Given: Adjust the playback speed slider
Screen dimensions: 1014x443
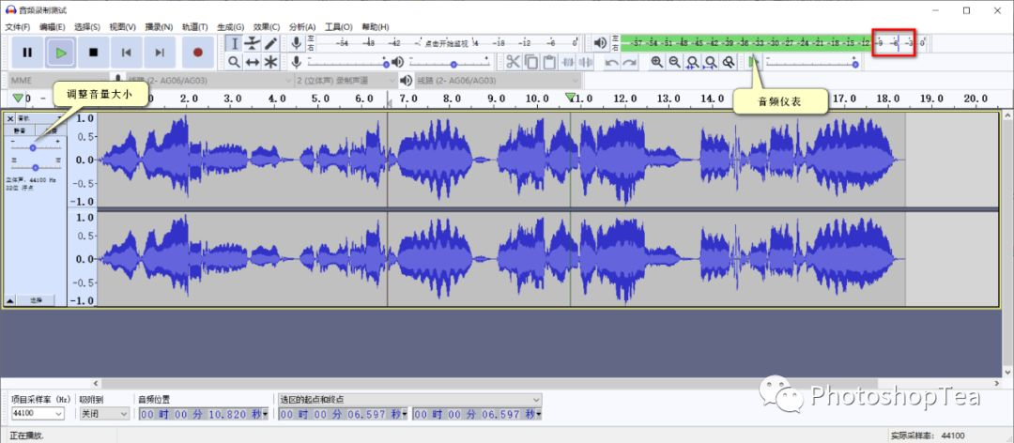Looking at the screenshot, I should tap(812, 62).
